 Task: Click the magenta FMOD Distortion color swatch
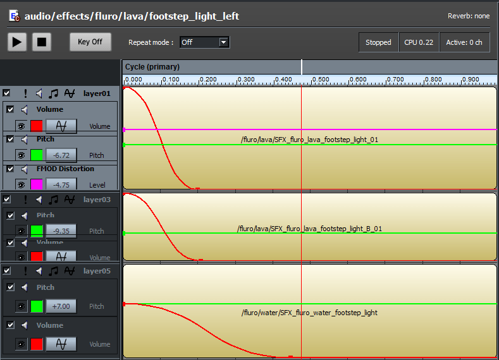point(37,184)
